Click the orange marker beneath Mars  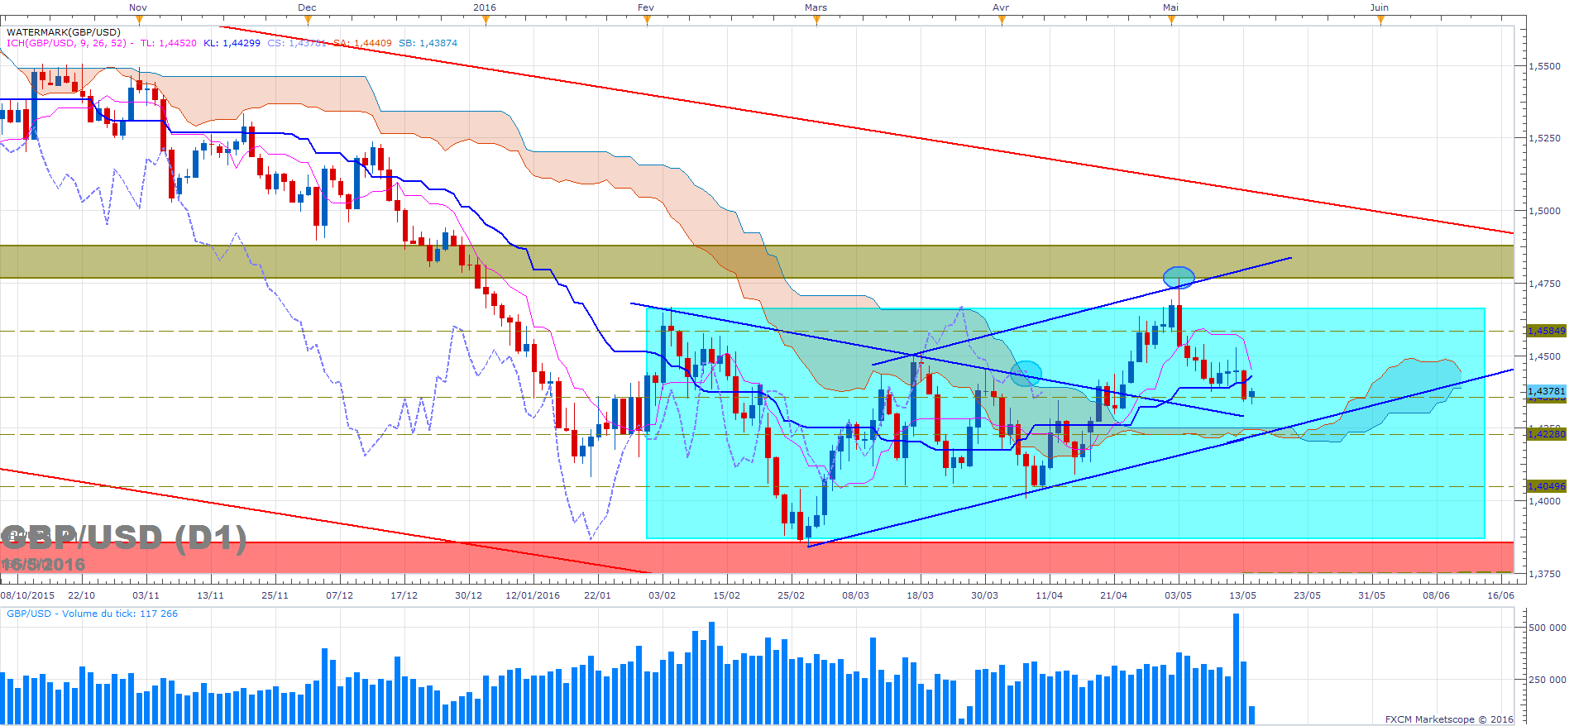click(816, 21)
